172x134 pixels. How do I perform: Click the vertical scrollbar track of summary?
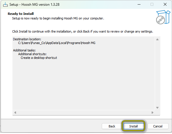[x=157, y=74]
